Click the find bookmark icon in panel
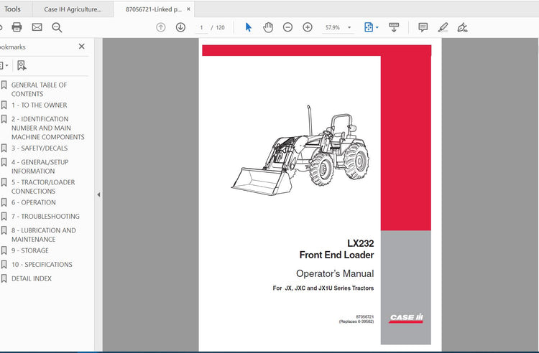 [22, 65]
